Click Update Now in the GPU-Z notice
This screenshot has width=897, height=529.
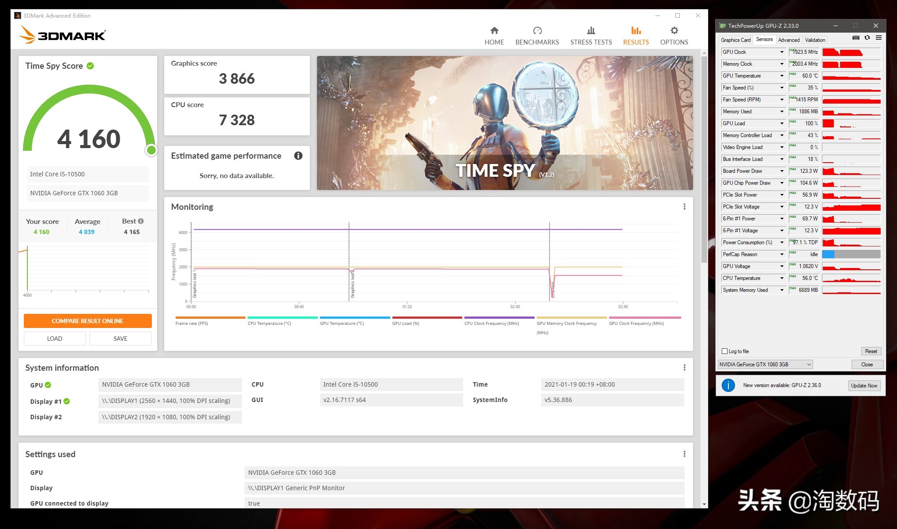tap(864, 385)
